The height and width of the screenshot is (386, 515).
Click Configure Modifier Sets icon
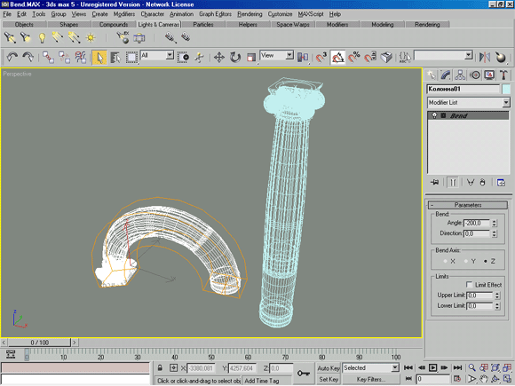pyautogui.click(x=501, y=182)
